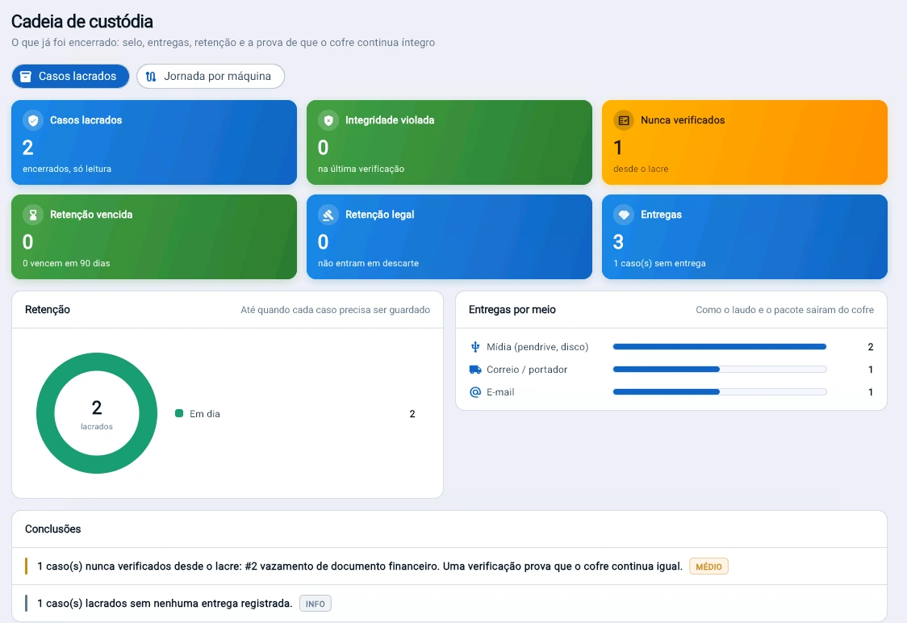Click the conclusion about cases without delivery

click(x=449, y=604)
